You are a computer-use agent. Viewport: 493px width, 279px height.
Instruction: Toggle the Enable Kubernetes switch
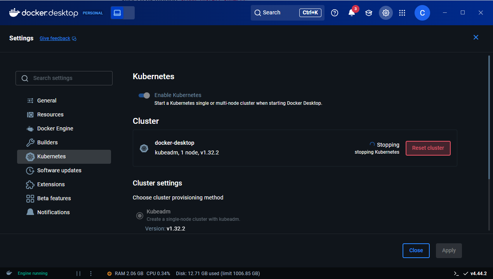point(144,95)
